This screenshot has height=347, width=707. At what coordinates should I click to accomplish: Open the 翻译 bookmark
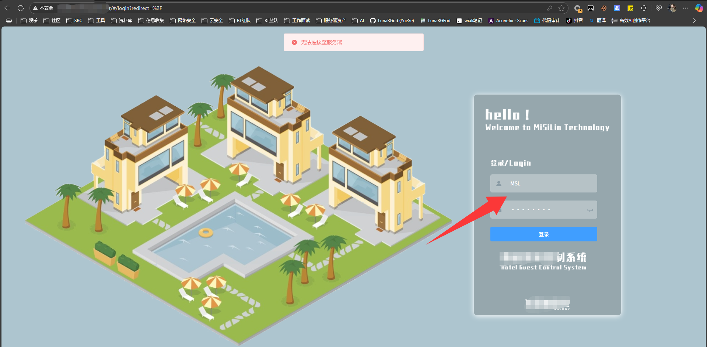(598, 21)
